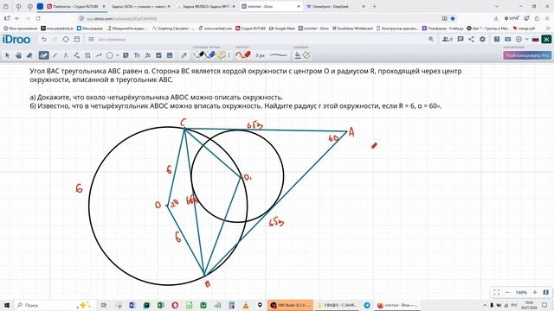Expand the shape tool dropdown arrow

point(118,55)
